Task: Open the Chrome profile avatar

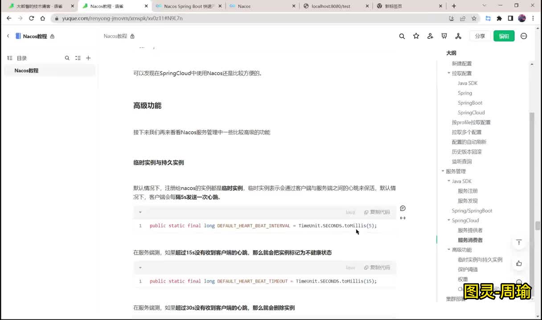Action: click(x=522, y=18)
